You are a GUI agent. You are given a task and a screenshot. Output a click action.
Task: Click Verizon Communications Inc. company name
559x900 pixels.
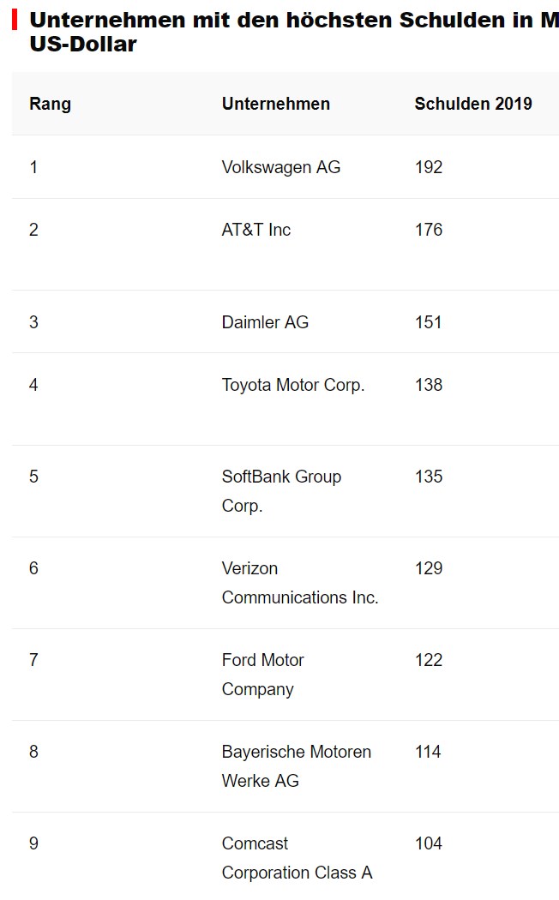299,583
